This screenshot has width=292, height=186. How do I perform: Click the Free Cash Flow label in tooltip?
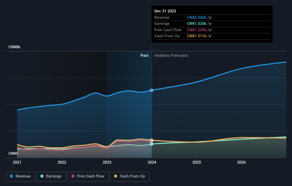click(168, 30)
